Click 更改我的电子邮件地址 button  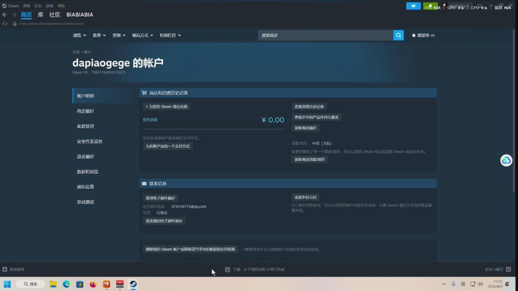164,221
